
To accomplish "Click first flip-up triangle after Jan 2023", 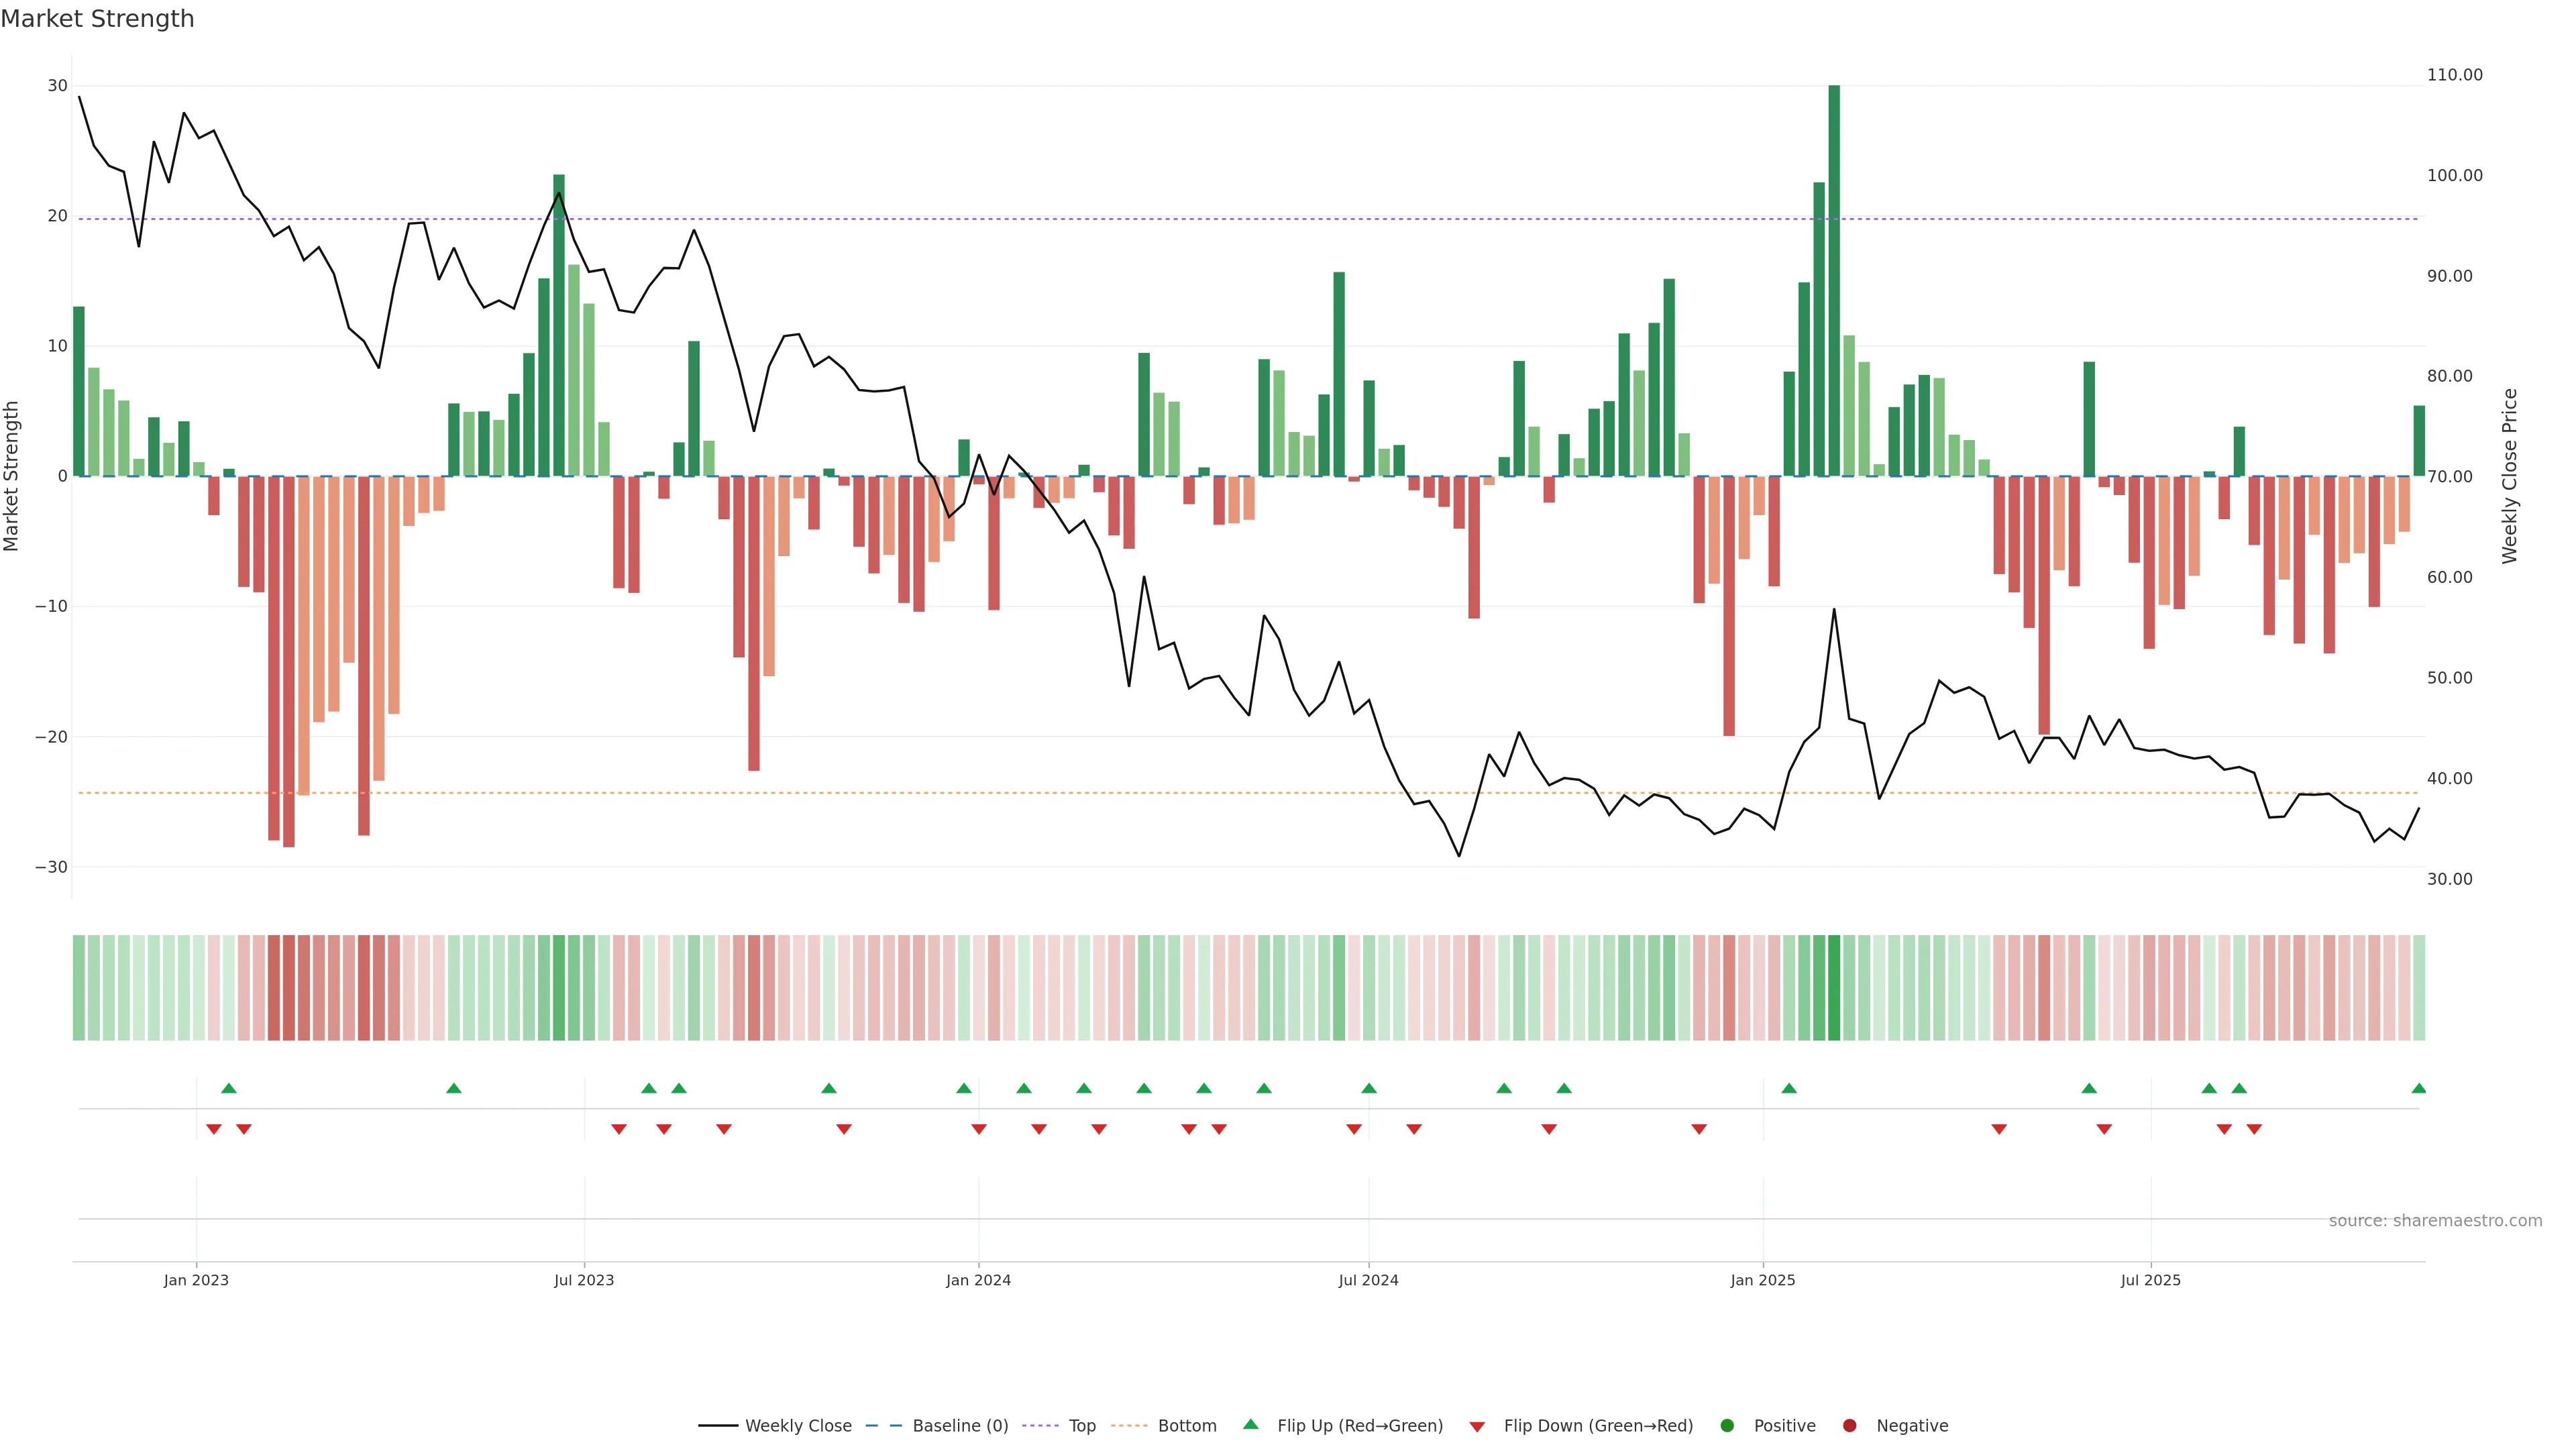I will coord(228,1088).
